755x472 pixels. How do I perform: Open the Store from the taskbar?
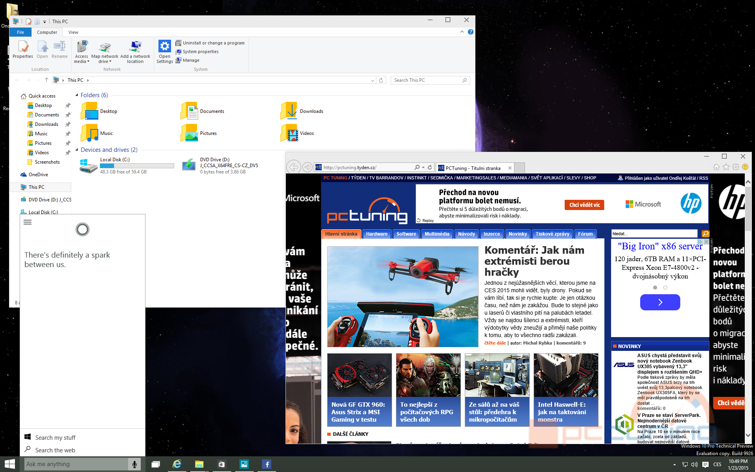221,464
